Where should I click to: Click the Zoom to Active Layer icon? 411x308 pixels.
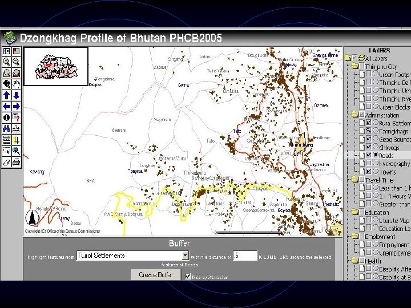coord(16,73)
